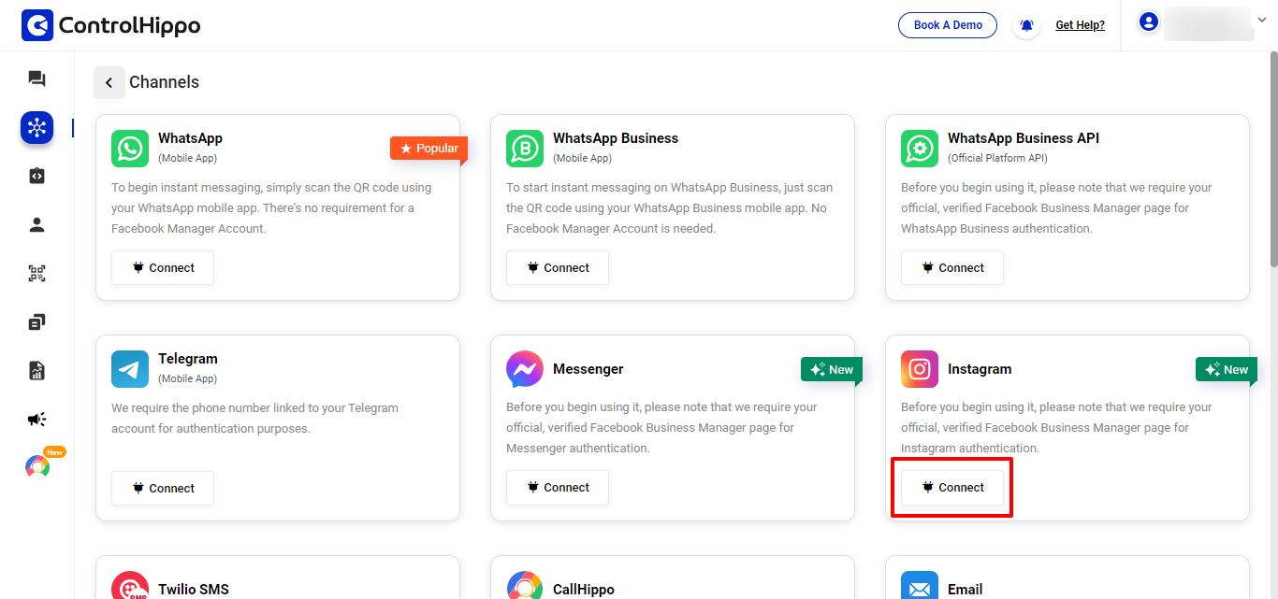
Task: Click the CallHippo channel logo
Action: pyautogui.click(x=525, y=586)
